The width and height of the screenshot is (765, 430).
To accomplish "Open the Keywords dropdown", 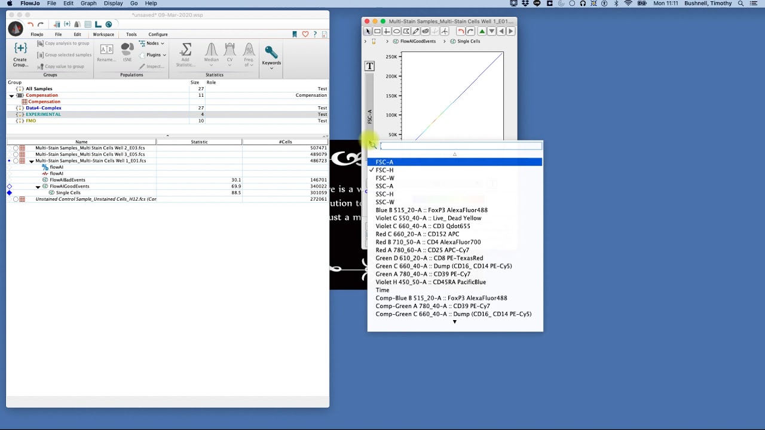I will [x=271, y=58].
